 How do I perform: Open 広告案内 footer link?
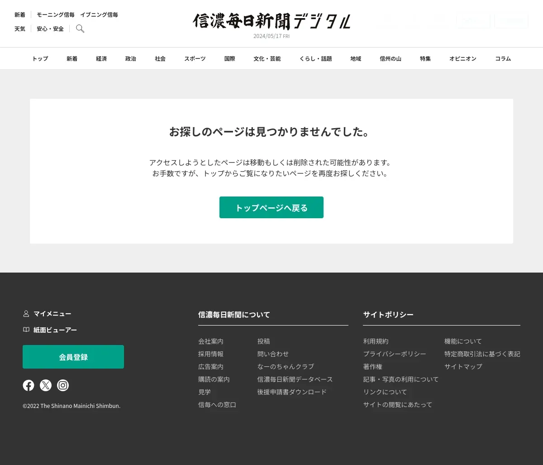211,367
